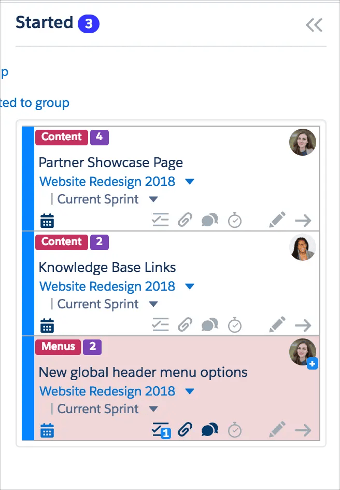Open the checklist icon on Partner Showcase Page card
Screen dimensions: 340x490
tap(160, 220)
